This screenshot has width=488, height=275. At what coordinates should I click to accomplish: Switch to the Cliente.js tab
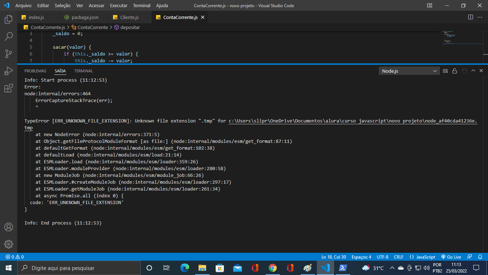click(130, 17)
